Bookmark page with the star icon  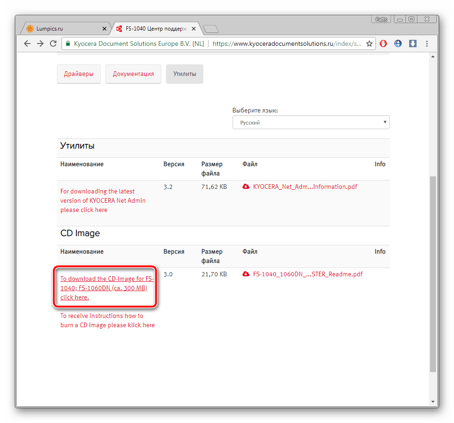[x=369, y=44]
